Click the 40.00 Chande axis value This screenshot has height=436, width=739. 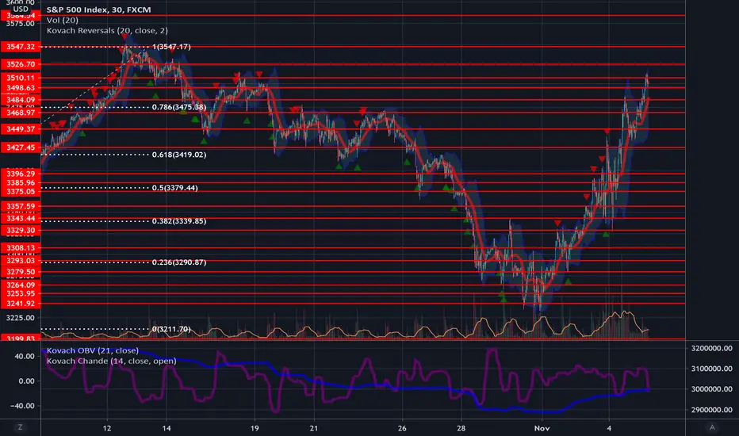pos(25,357)
